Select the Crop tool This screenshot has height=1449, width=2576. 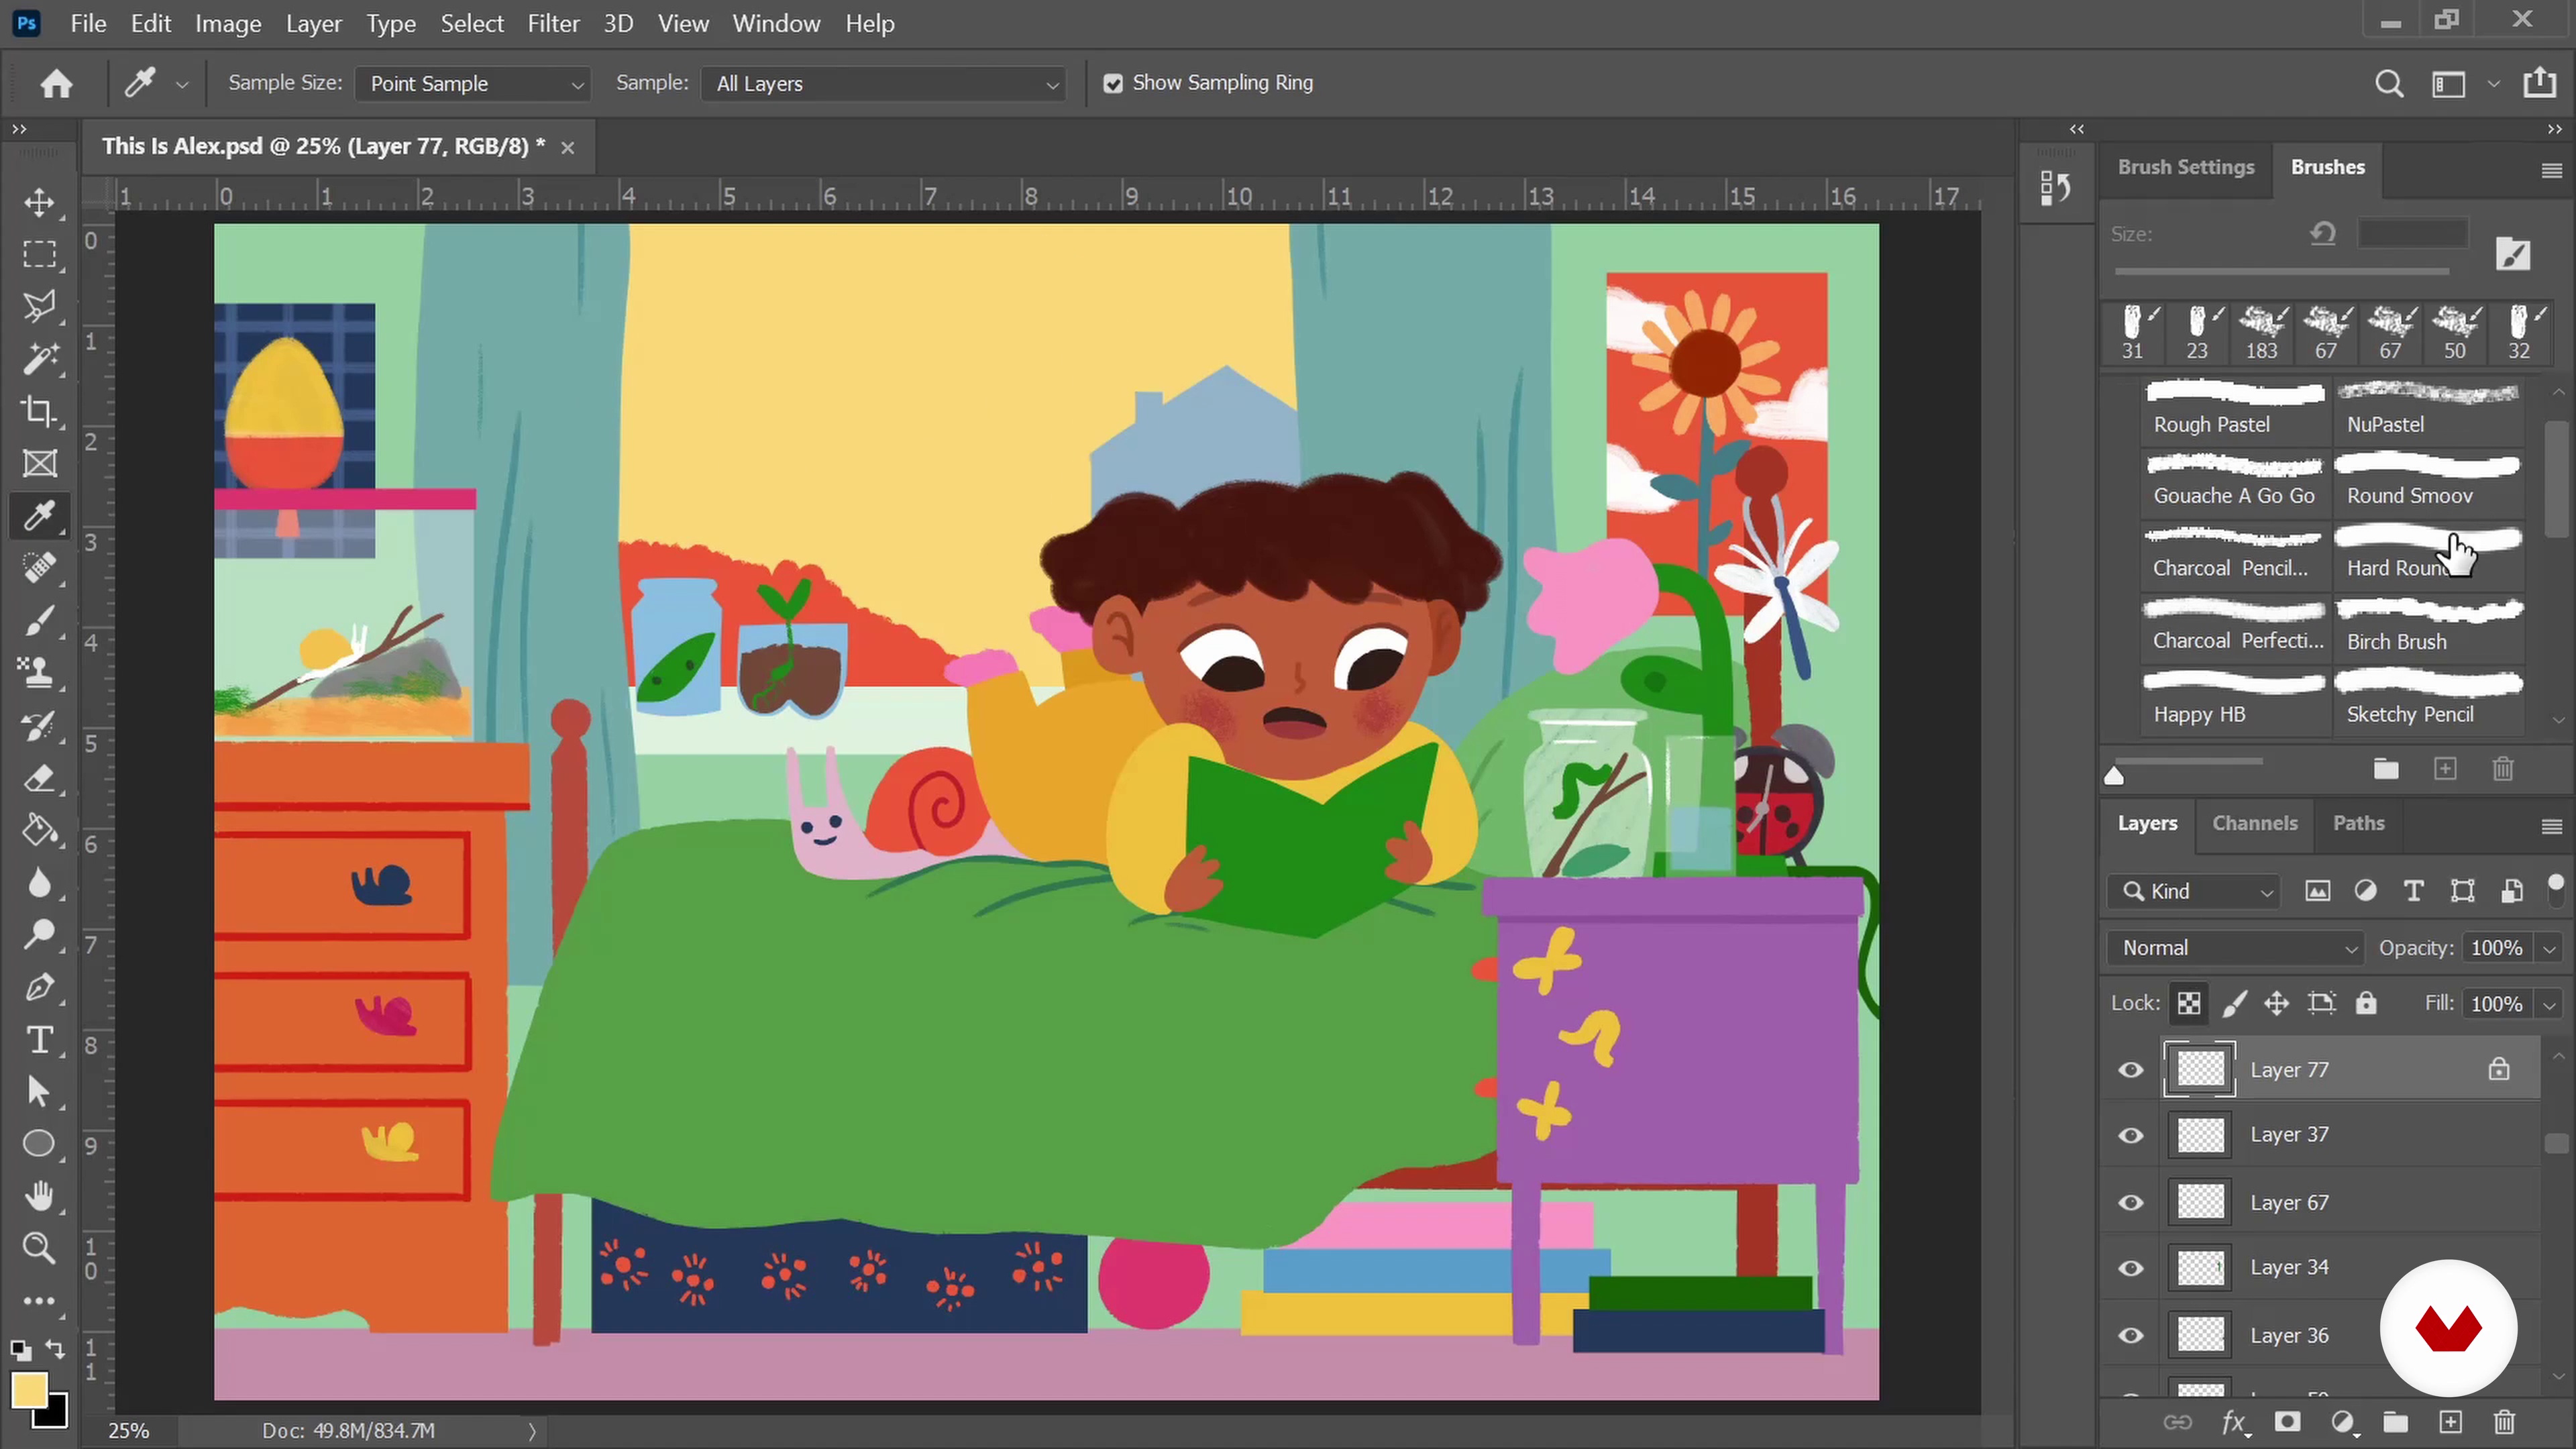click(x=39, y=411)
